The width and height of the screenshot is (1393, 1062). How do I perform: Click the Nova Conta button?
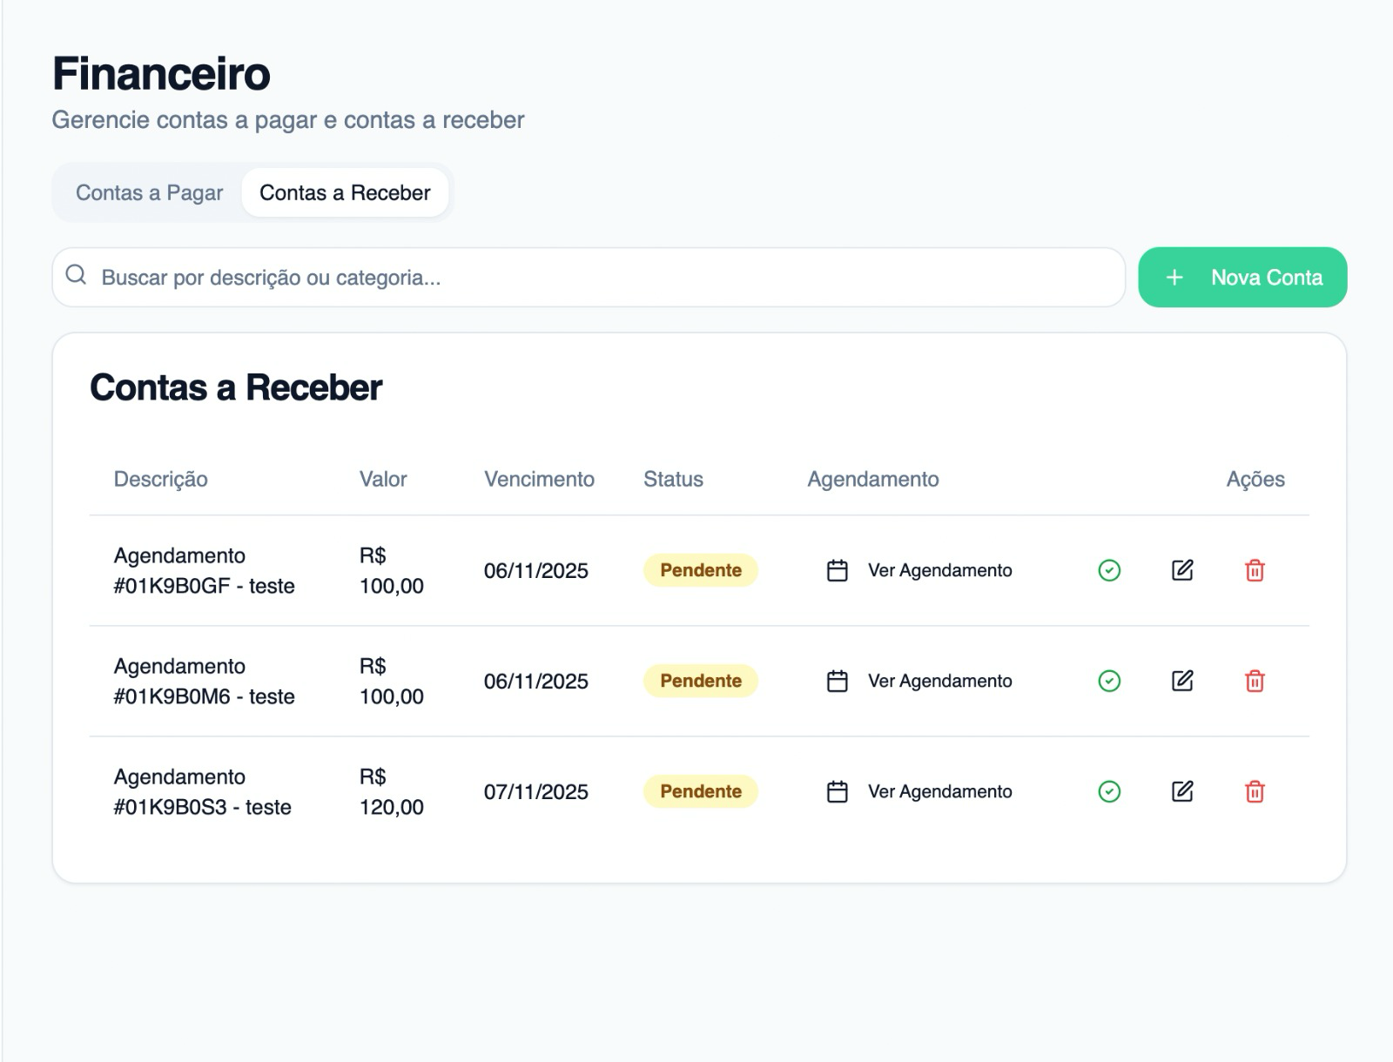pos(1242,277)
